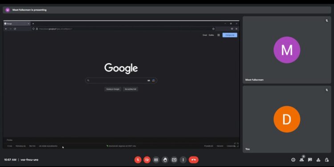Screen dimensions: 334x167
Task: Close the Google tab with its X
Action: pyautogui.click(x=29, y=24)
